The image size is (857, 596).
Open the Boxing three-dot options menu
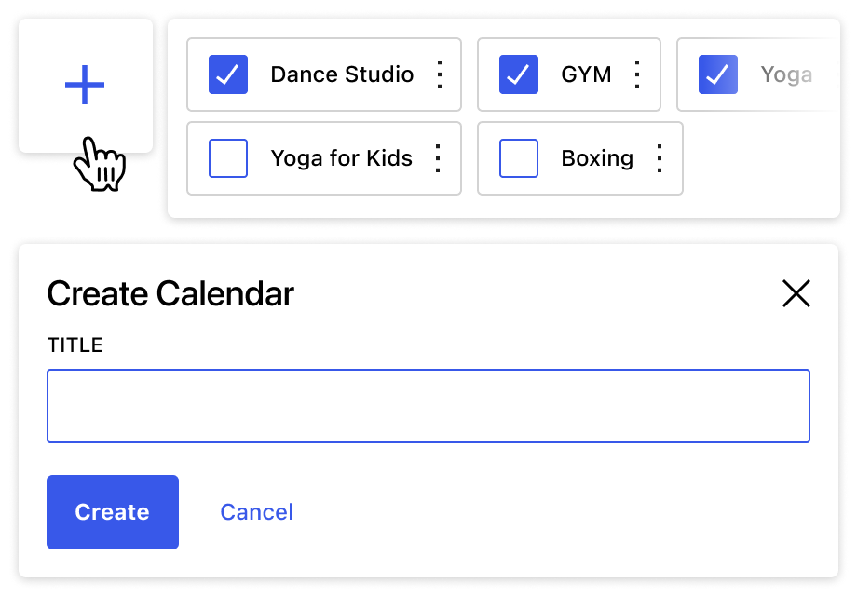(660, 158)
